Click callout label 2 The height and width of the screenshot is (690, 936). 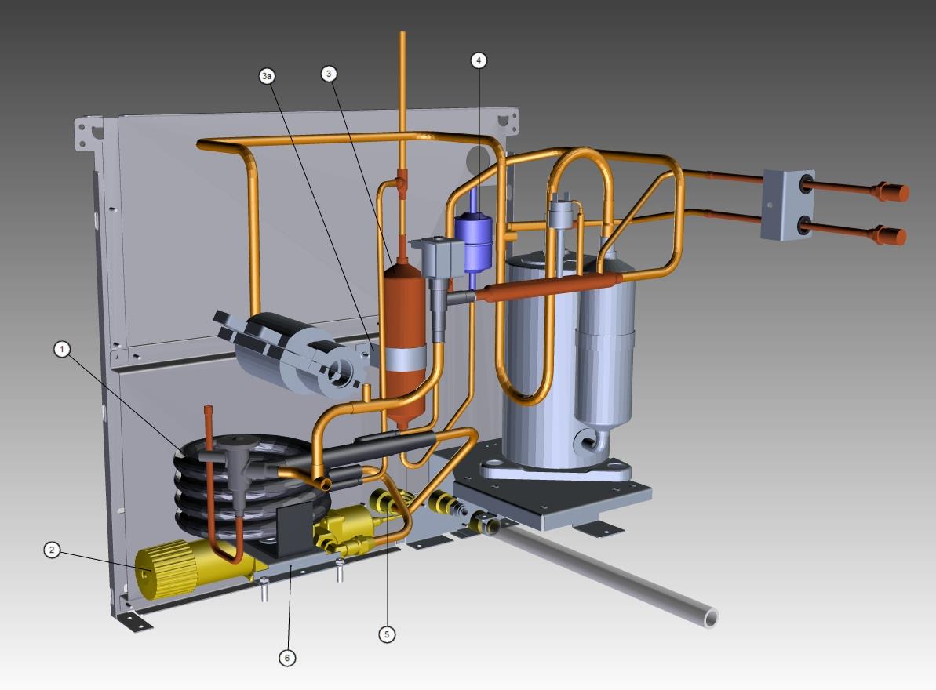52,550
